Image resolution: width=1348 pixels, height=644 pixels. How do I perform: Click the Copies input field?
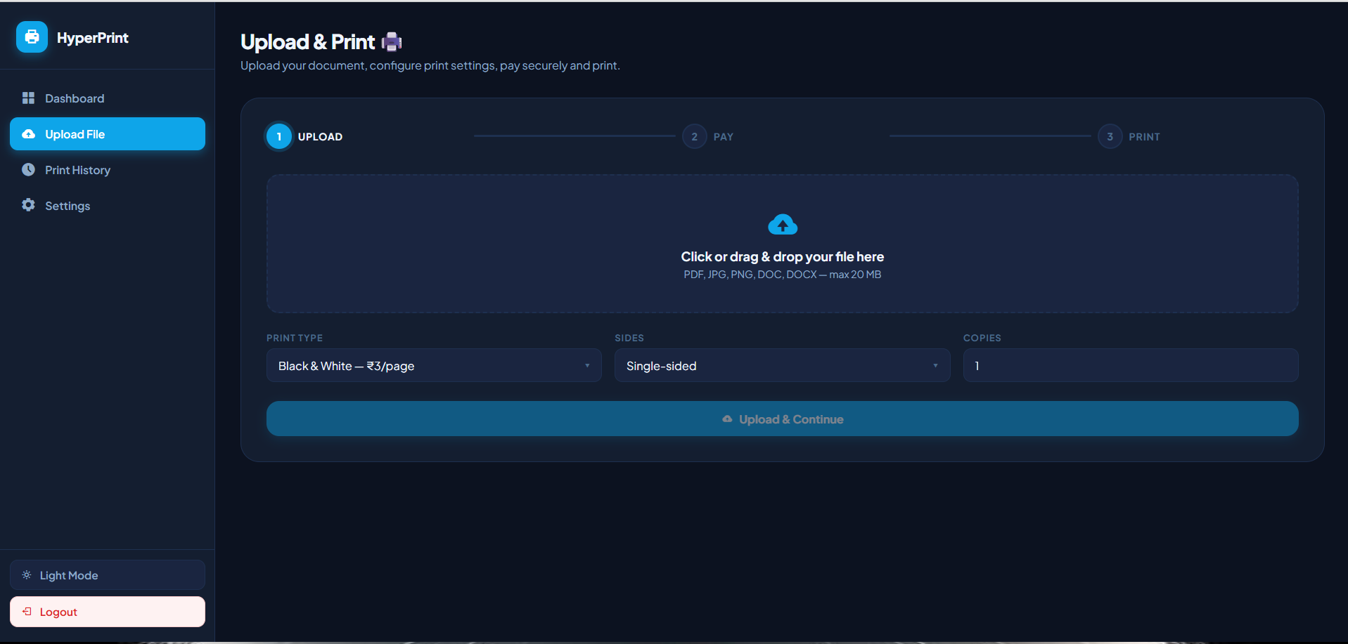(x=1131, y=365)
